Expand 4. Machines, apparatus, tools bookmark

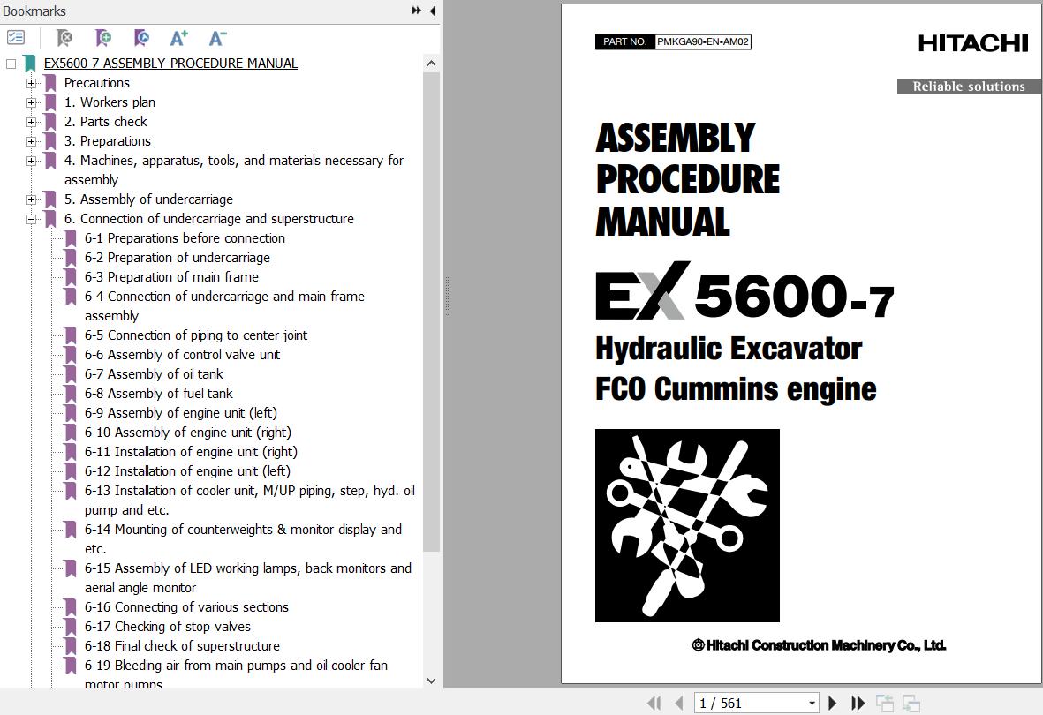tap(31, 161)
